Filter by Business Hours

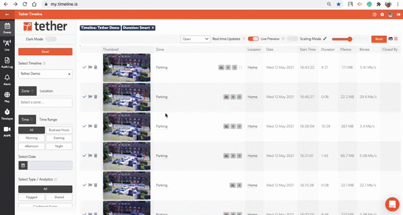click(x=59, y=130)
